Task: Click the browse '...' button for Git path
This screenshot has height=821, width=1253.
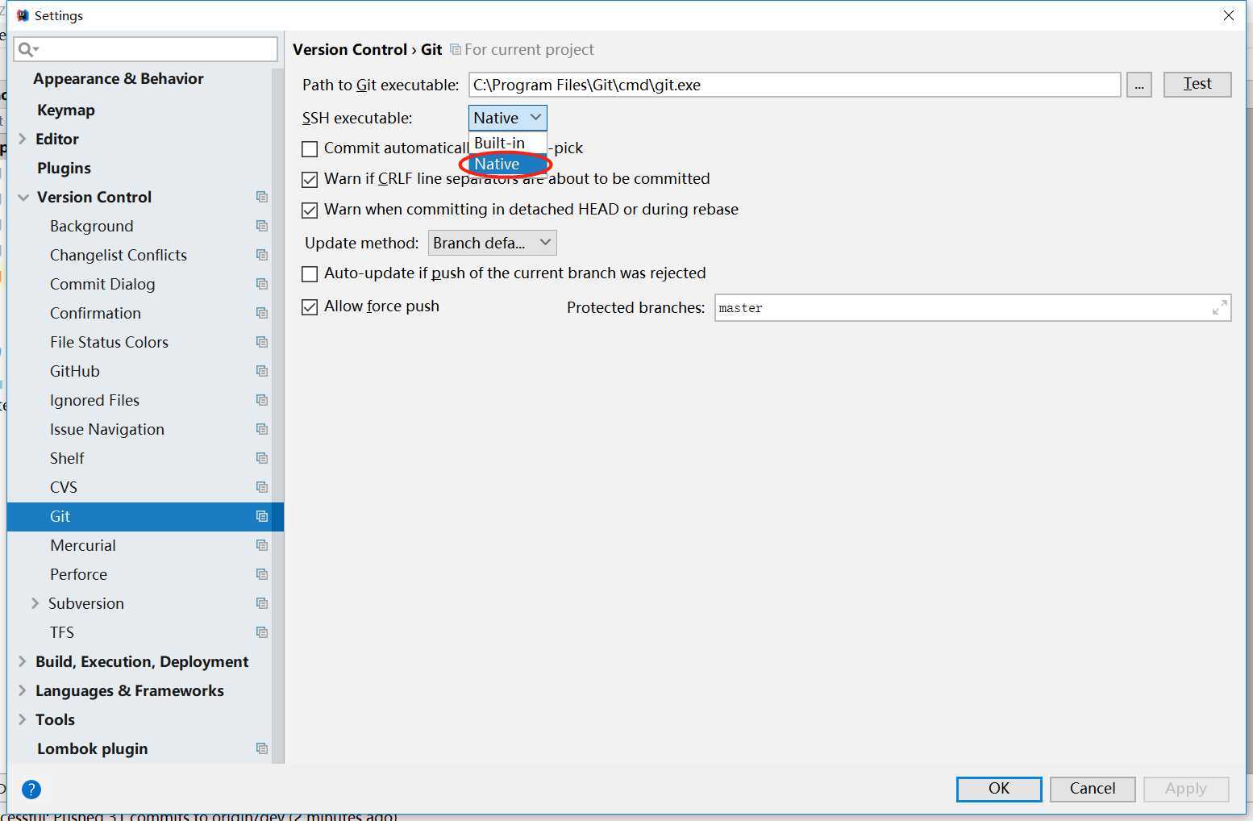Action: click(x=1139, y=85)
